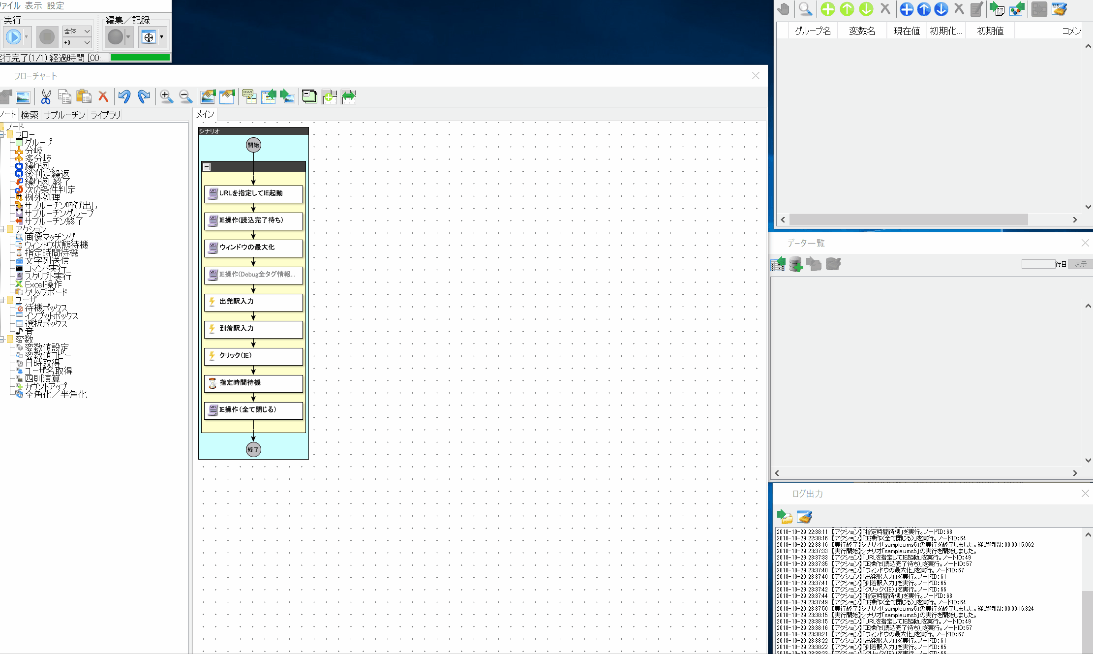Click the red X delete icon on flowchart toolbar

click(x=103, y=96)
